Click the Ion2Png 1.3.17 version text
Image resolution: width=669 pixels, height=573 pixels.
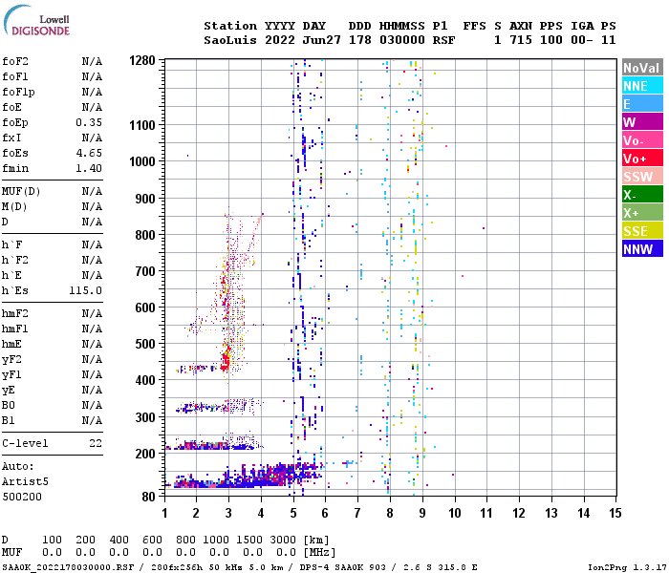(627, 567)
